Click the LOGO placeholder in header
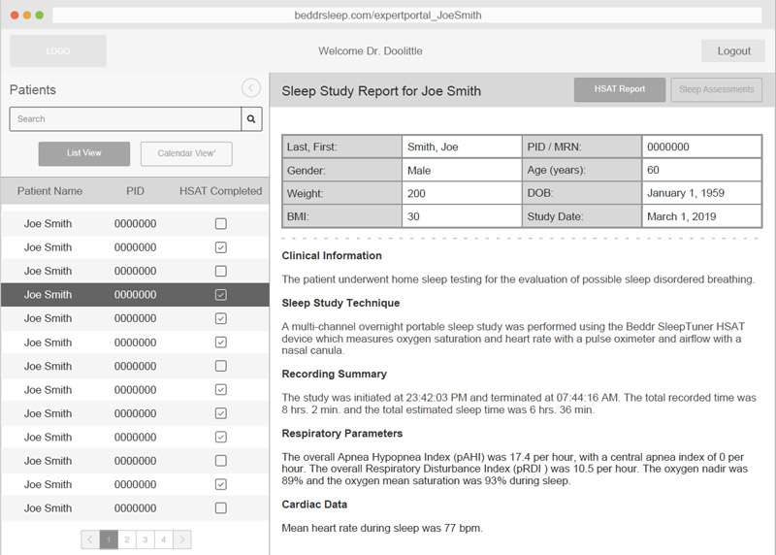 58,50
